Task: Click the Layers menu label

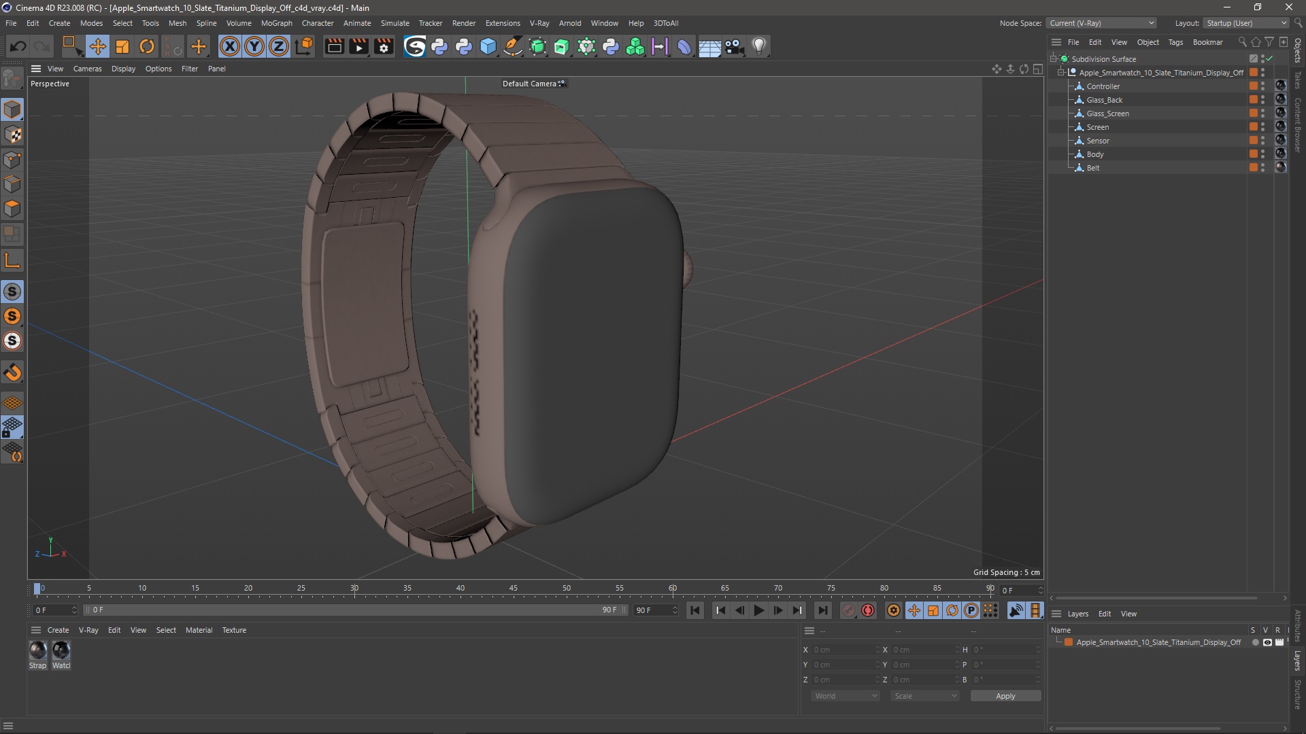Action: pyautogui.click(x=1077, y=614)
